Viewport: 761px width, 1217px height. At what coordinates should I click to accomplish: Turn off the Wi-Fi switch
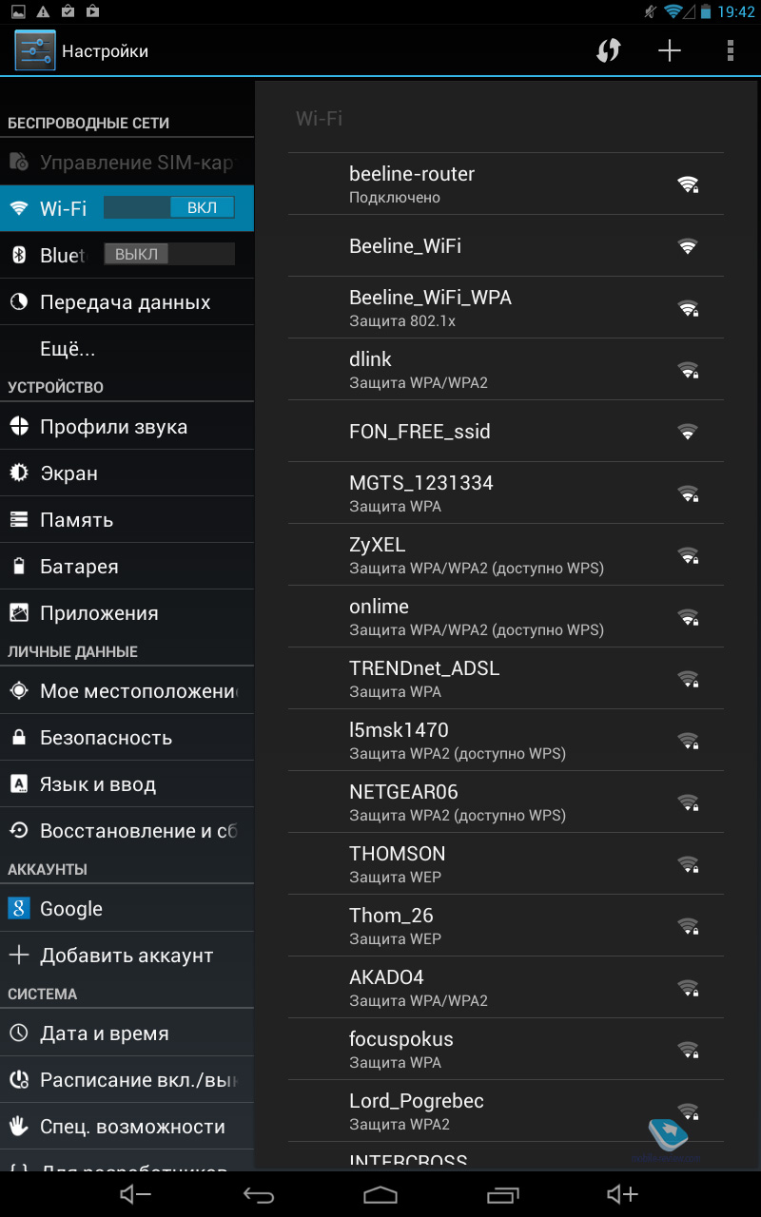coord(168,208)
